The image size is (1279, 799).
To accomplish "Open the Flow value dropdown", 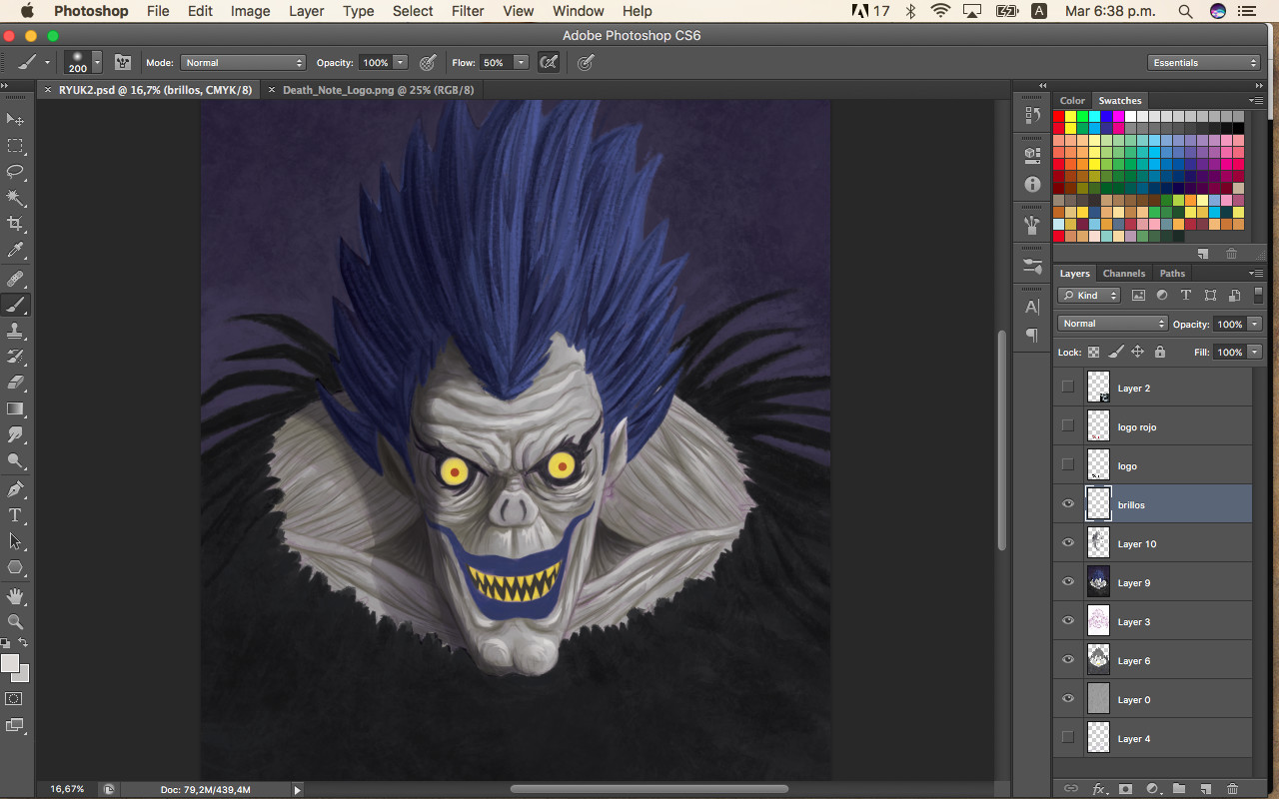I will pyautogui.click(x=521, y=62).
